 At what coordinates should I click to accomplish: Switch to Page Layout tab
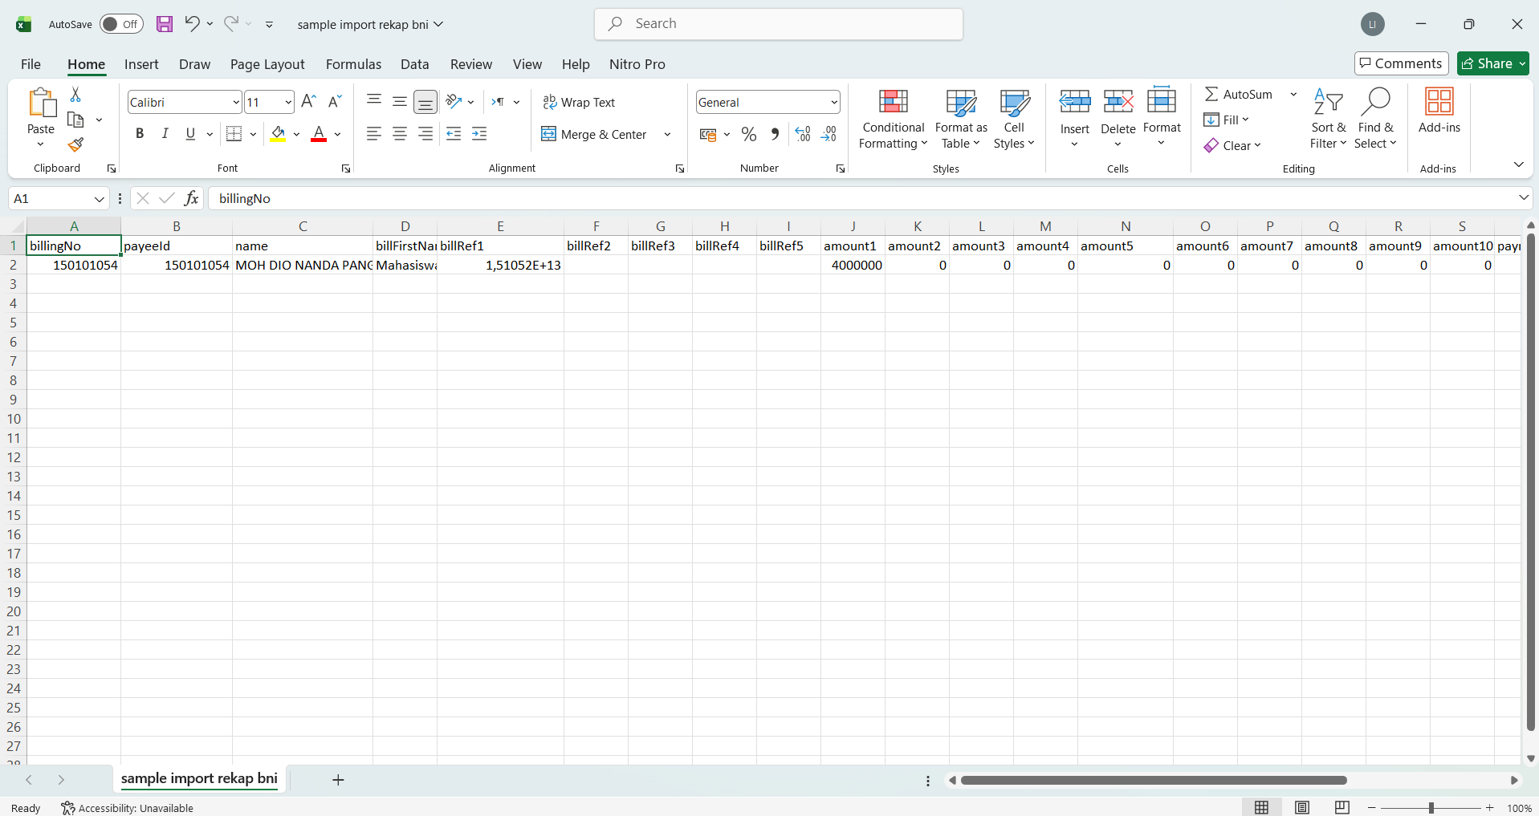[x=267, y=64]
